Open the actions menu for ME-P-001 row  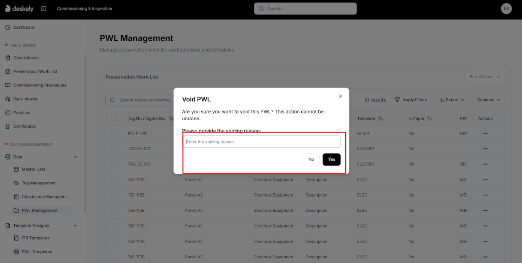(x=485, y=133)
